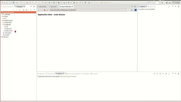Click the Open Perspective icon near Quick Access
Image resolution: width=181 pixels, height=102 pixels.
click(x=162, y=3)
